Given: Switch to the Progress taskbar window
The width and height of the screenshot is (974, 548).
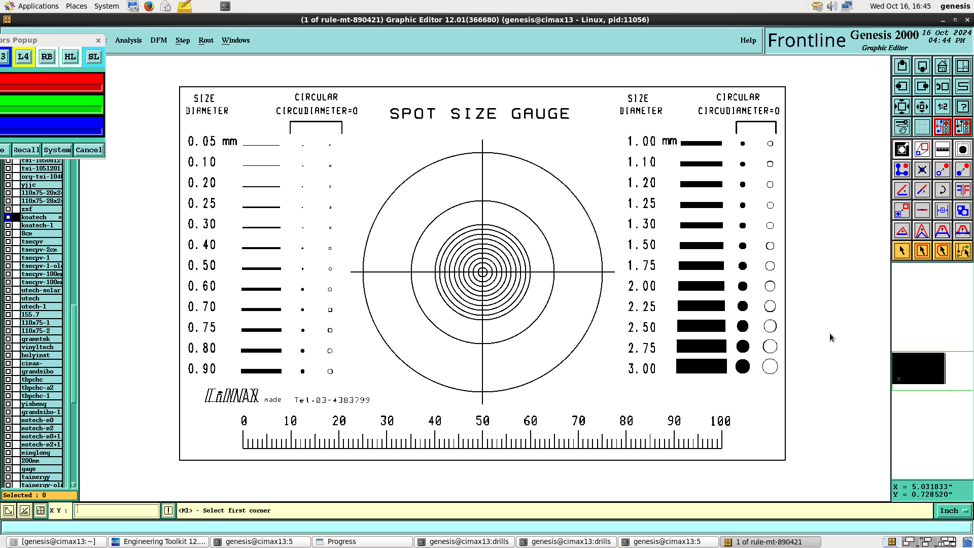Looking at the screenshot, I should click(363, 541).
